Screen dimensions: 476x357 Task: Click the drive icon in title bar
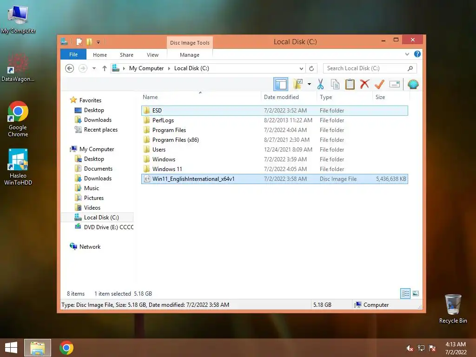coord(64,41)
